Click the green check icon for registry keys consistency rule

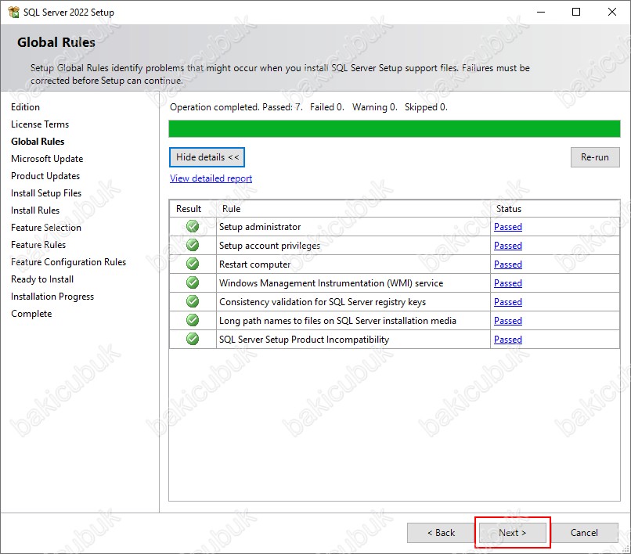click(193, 301)
